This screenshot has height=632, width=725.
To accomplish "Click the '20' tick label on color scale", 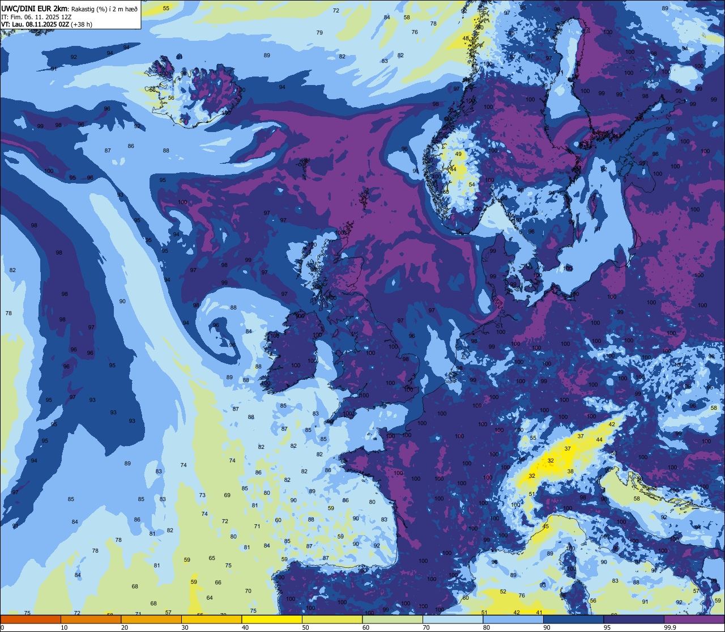I will [125, 627].
